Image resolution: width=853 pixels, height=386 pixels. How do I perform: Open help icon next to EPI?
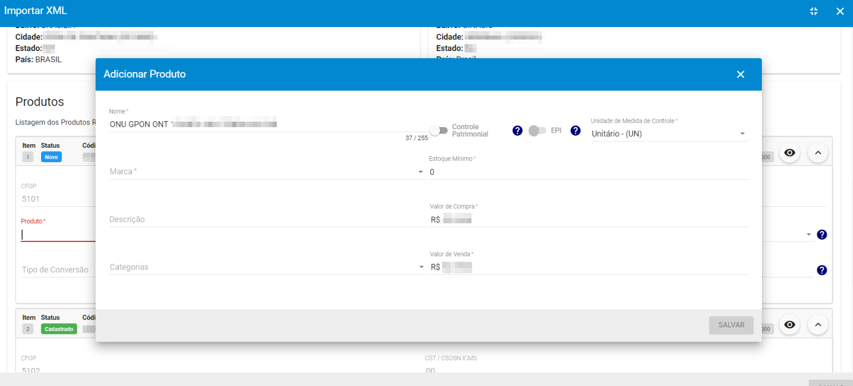[x=576, y=131]
